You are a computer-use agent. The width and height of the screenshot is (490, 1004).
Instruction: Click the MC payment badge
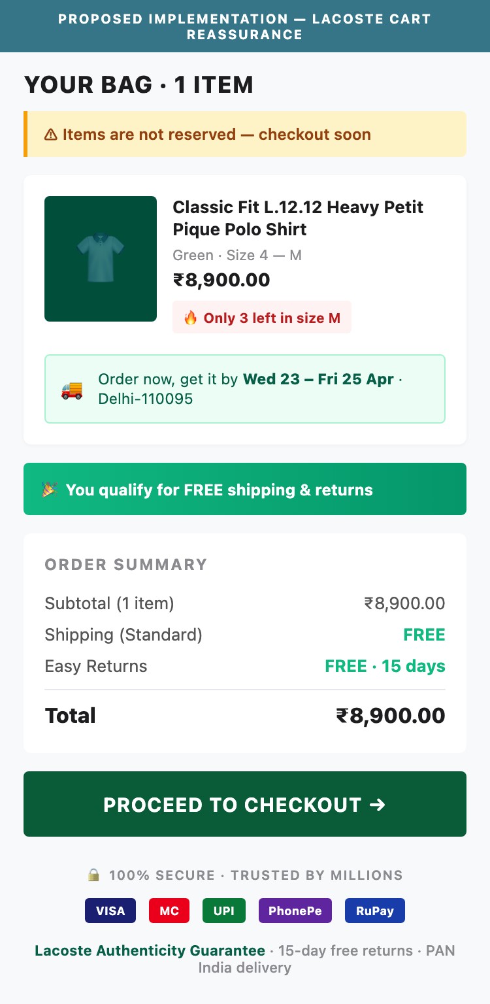169,910
